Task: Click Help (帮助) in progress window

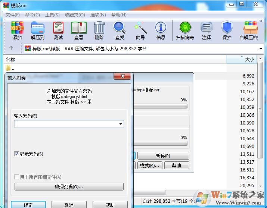Action: pos(177,166)
